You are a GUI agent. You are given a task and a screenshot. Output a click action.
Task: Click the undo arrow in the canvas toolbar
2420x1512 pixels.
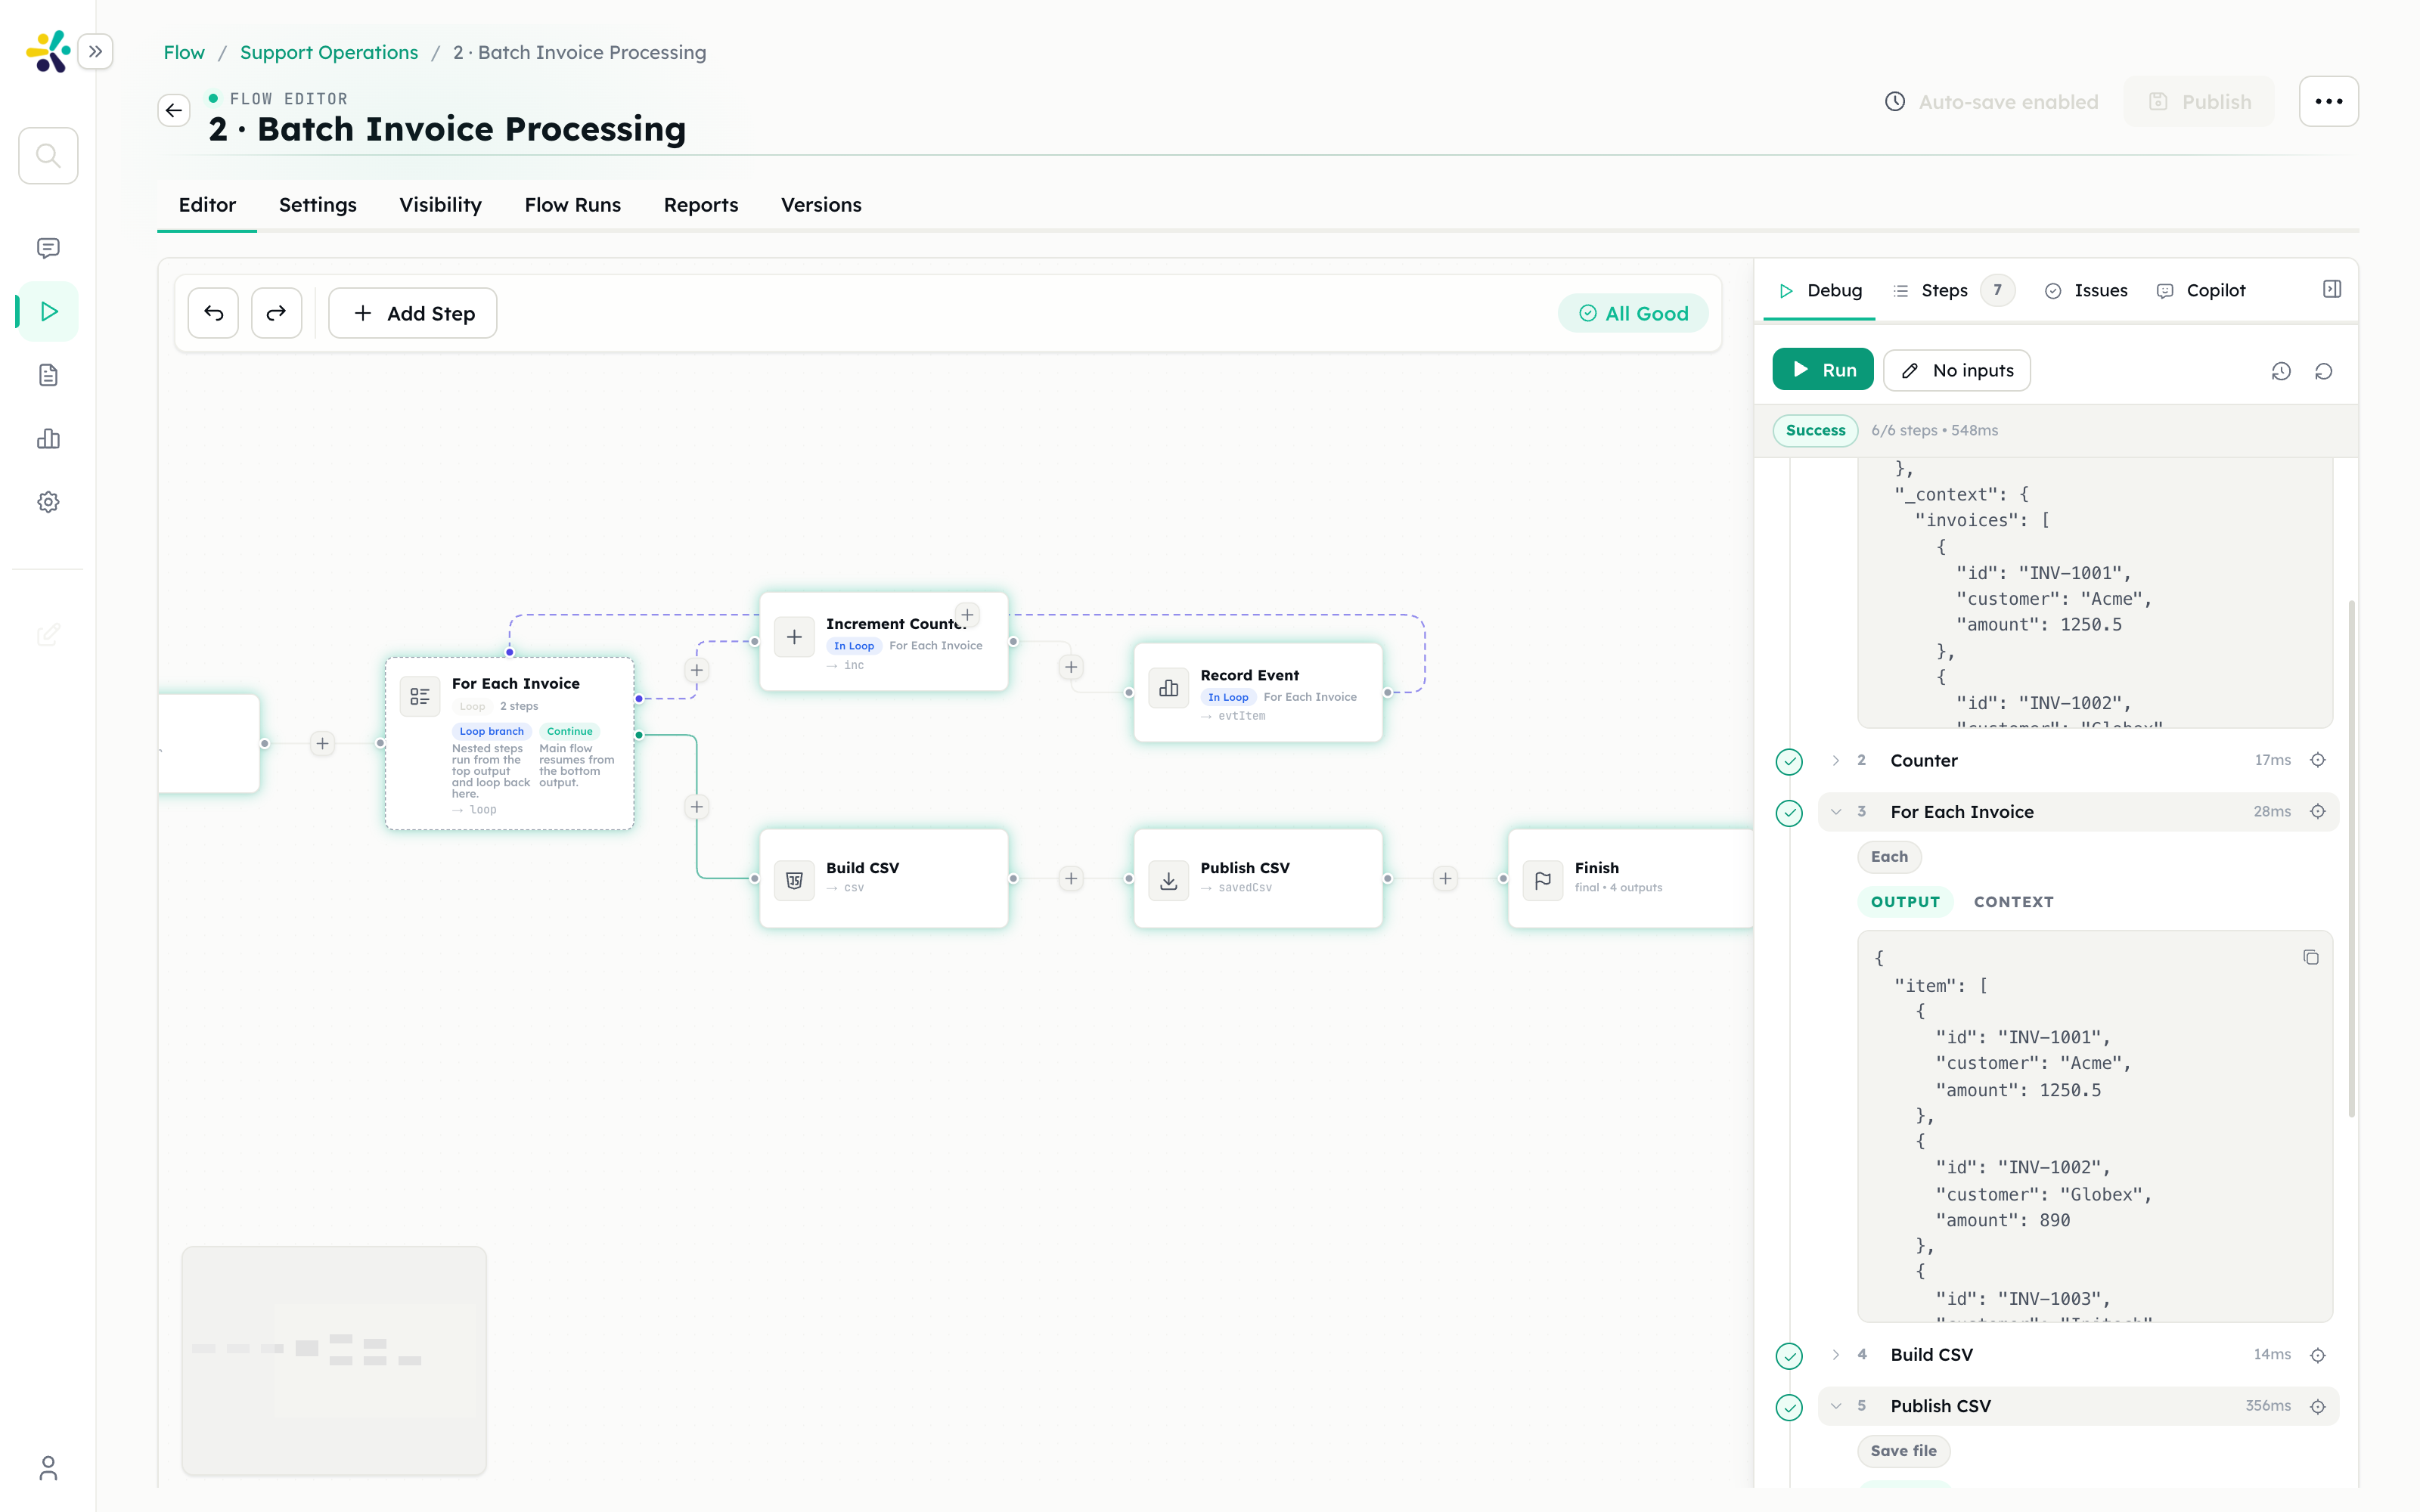coord(213,313)
